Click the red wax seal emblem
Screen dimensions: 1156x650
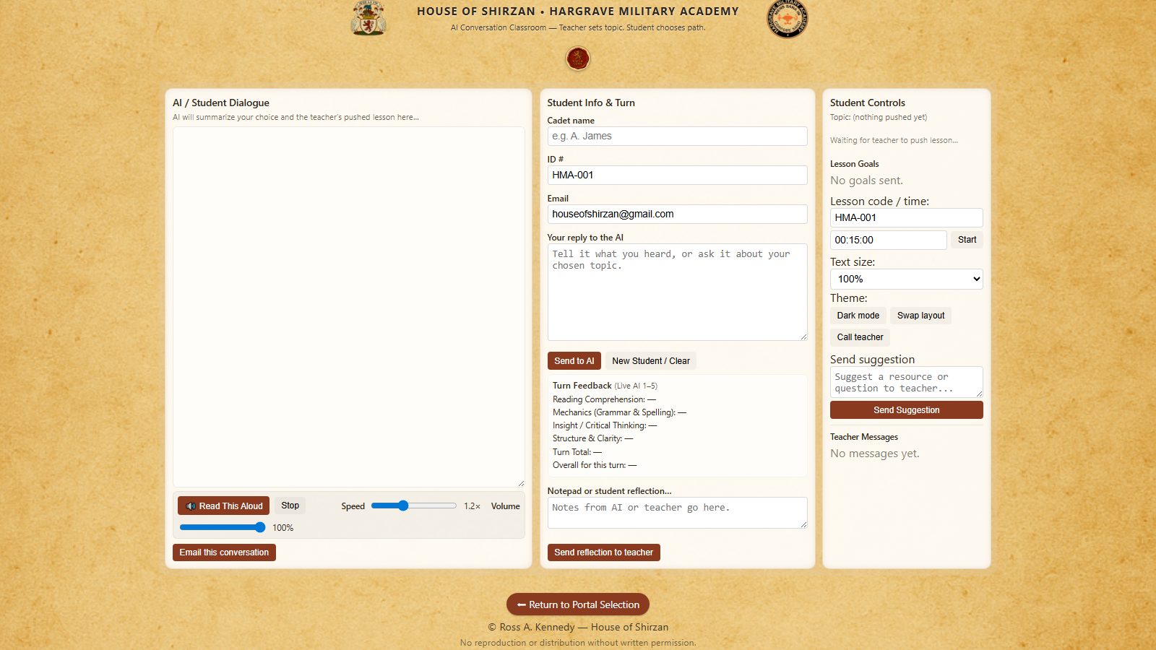pyautogui.click(x=578, y=58)
